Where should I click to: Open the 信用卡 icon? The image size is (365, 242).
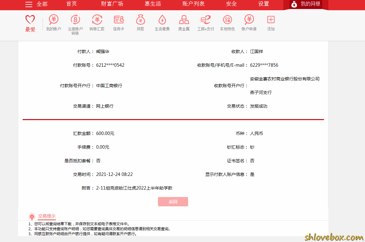tap(119, 20)
